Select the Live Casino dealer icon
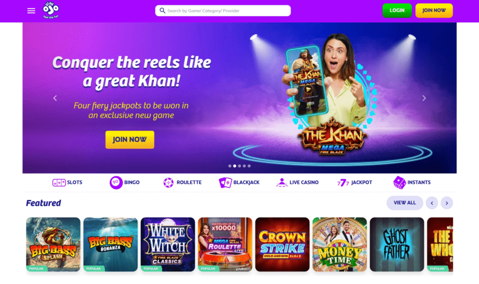The image size is (479, 284). 282,183
